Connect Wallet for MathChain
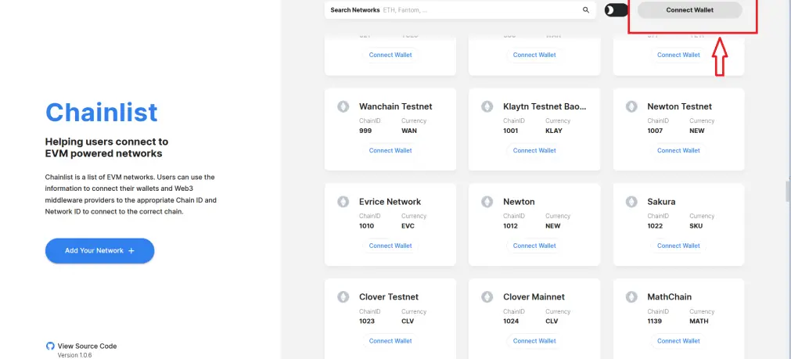791x359 pixels. pyautogui.click(x=678, y=341)
